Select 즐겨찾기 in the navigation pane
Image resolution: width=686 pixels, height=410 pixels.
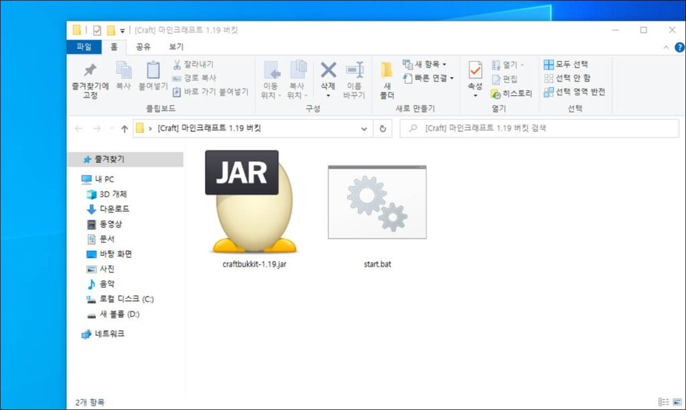tap(125, 159)
